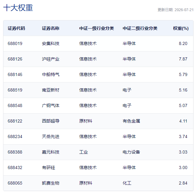196x192 pixels.
Task: Click the 工业 industry cell
Action: 84,152
